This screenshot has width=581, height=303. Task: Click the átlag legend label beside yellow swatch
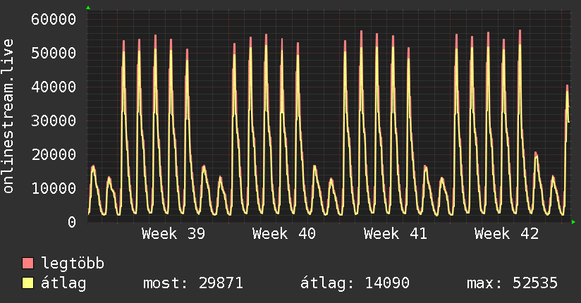point(63,283)
